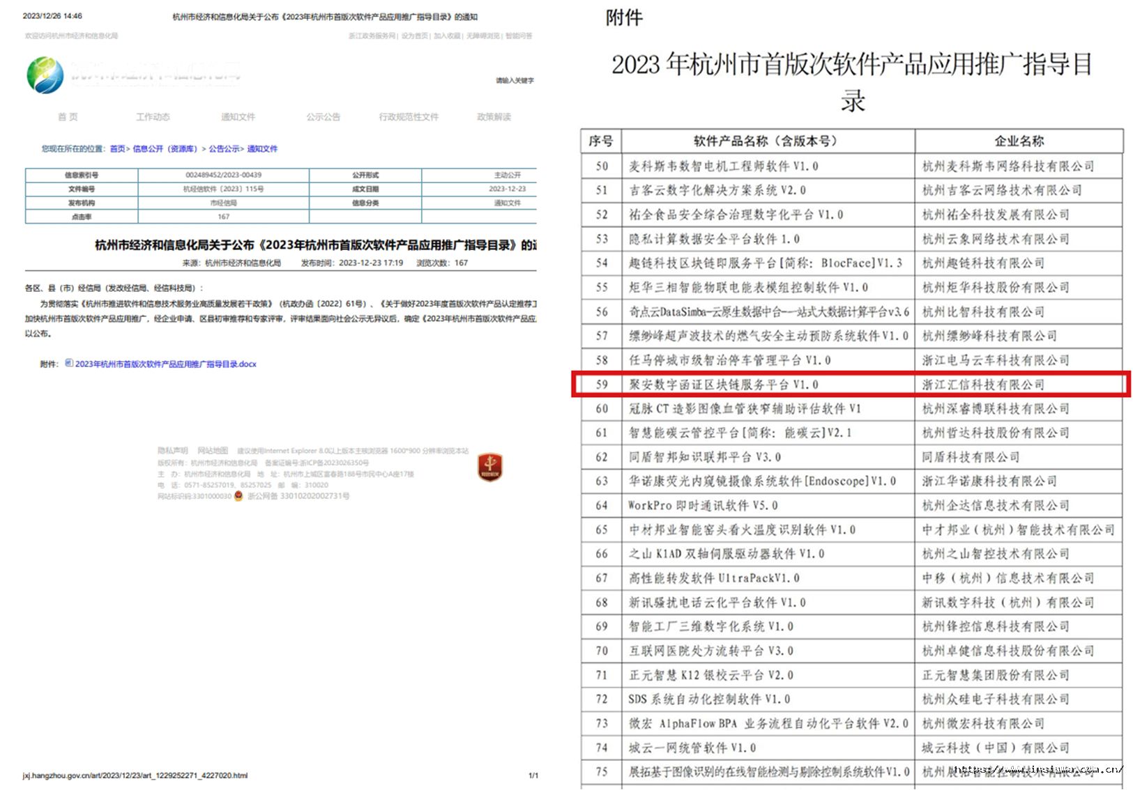Click the publish time 2023-12-23 17:19
This screenshot has width=1133, height=790.
[x=371, y=263]
